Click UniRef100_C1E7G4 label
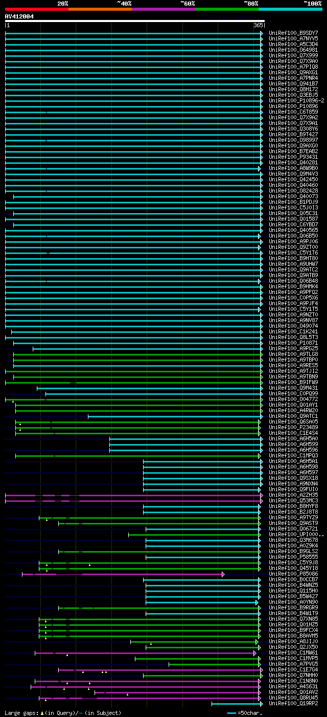The height and width of the screenshot is (717, 327). point(293,670)
